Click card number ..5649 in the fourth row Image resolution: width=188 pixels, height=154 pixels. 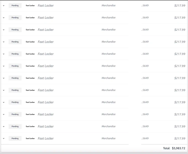(145, 42)
